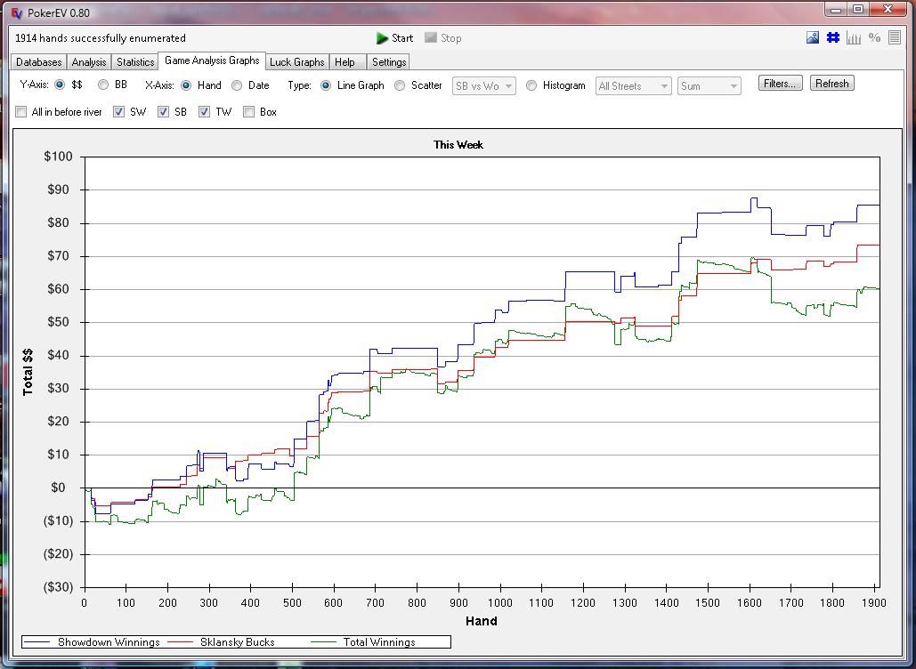The height and width of the screenshot is (669, 916).
Task: Open the Luck Graphs tab
Action: 296,62
